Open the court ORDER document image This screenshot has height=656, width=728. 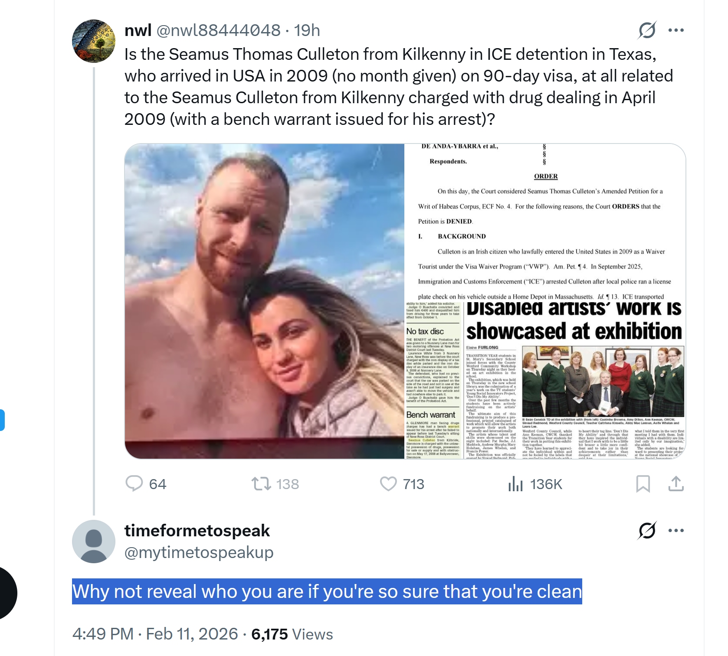point(545,222)
